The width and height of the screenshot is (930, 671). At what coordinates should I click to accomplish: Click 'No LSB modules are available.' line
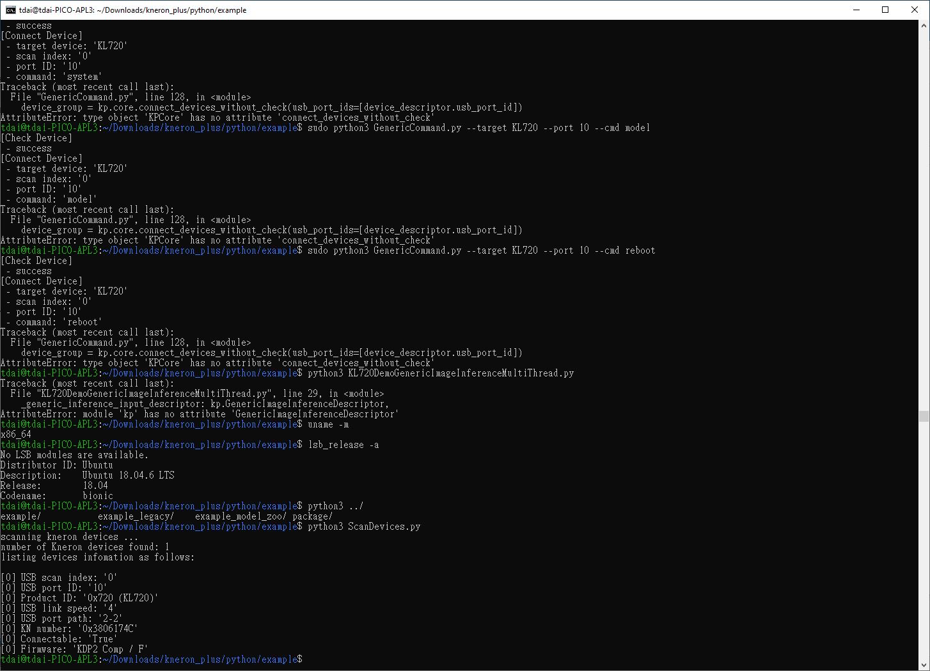(74, 455)
